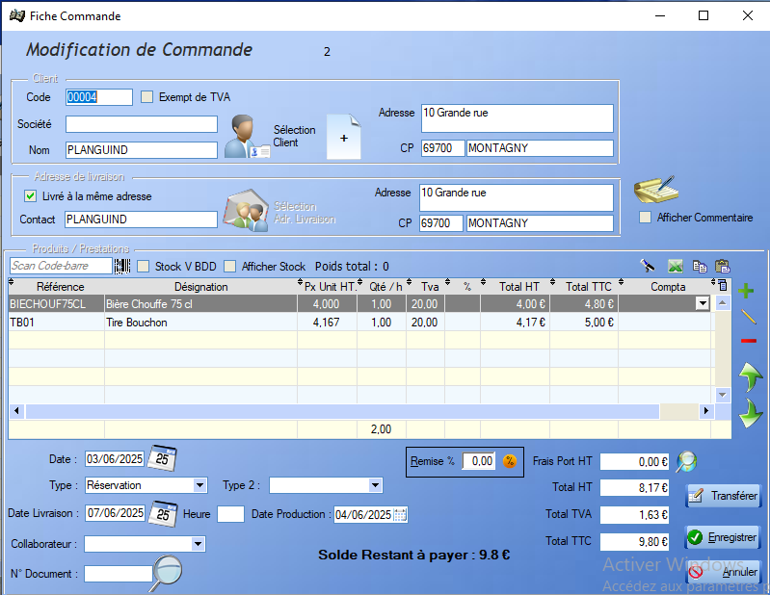The height and width of the screenshot is (595, 770).
Task: Click the Enregistrer button
Action: click(x=723, y=537)
